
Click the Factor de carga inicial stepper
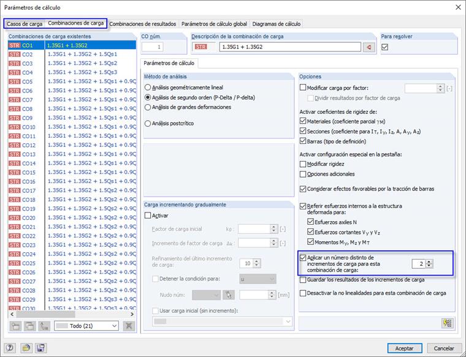coord(273,229)
